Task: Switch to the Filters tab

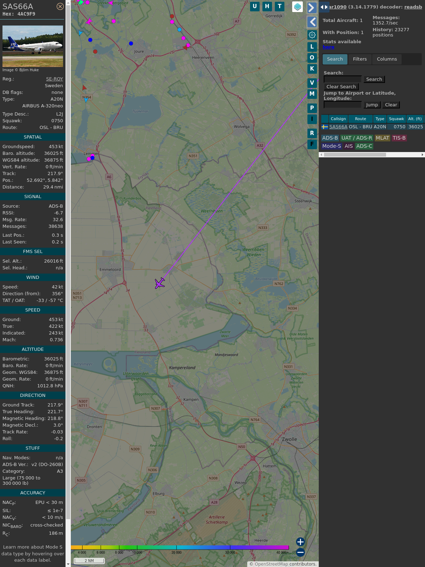Action: 360,59
